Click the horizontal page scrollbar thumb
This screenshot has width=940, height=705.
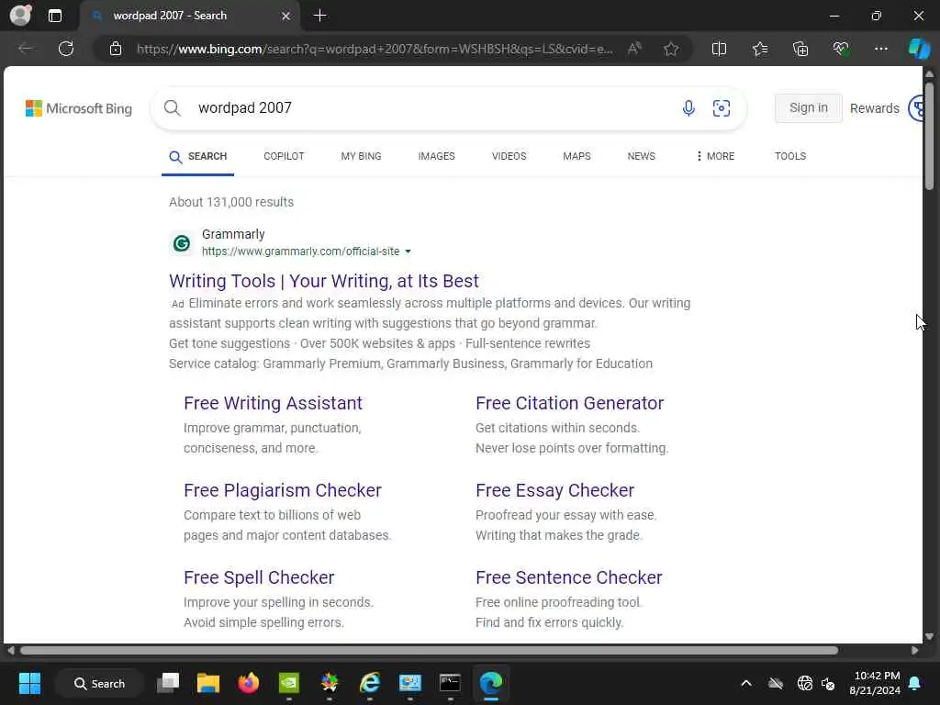(429, 651)
